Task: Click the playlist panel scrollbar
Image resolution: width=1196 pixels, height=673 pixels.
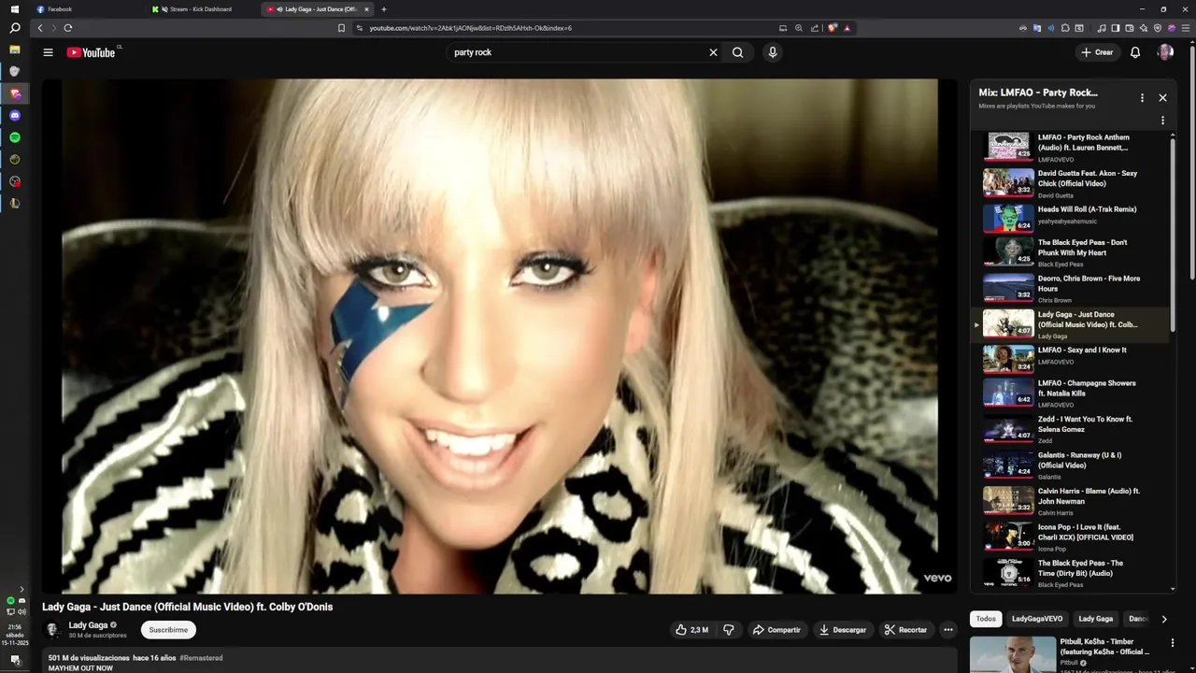Action: coord(1173,234)
